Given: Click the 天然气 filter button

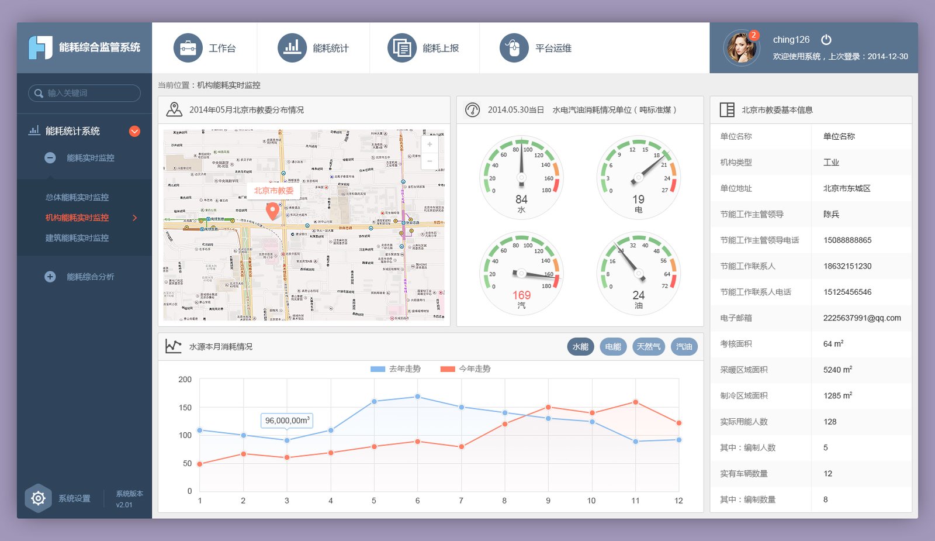Looking at the screenshot, I should point(649,347).
